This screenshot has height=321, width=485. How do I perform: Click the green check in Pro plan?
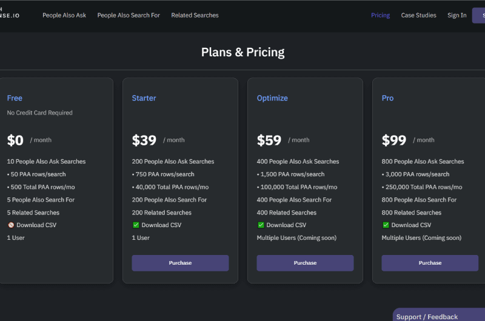(386, 225)
